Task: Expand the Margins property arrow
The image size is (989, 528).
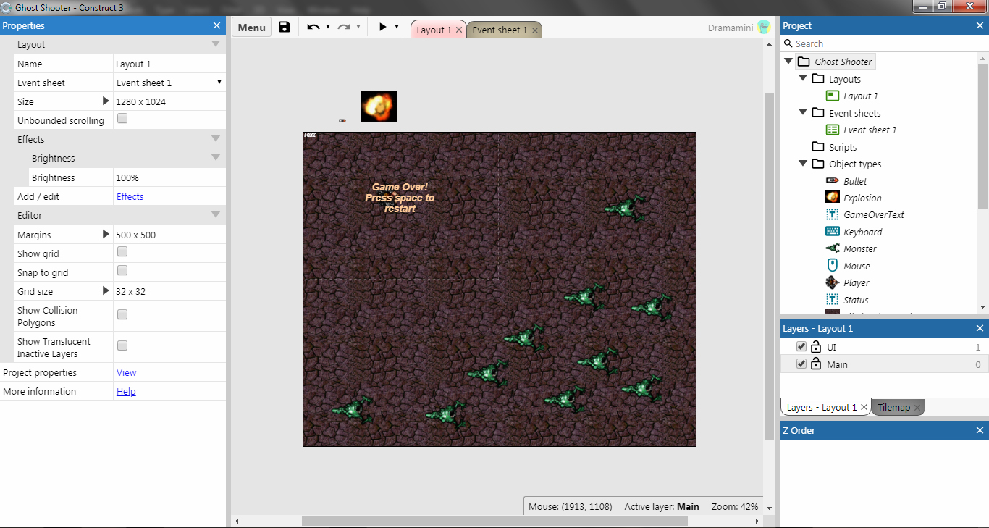Action: click(x=106, y=235)
